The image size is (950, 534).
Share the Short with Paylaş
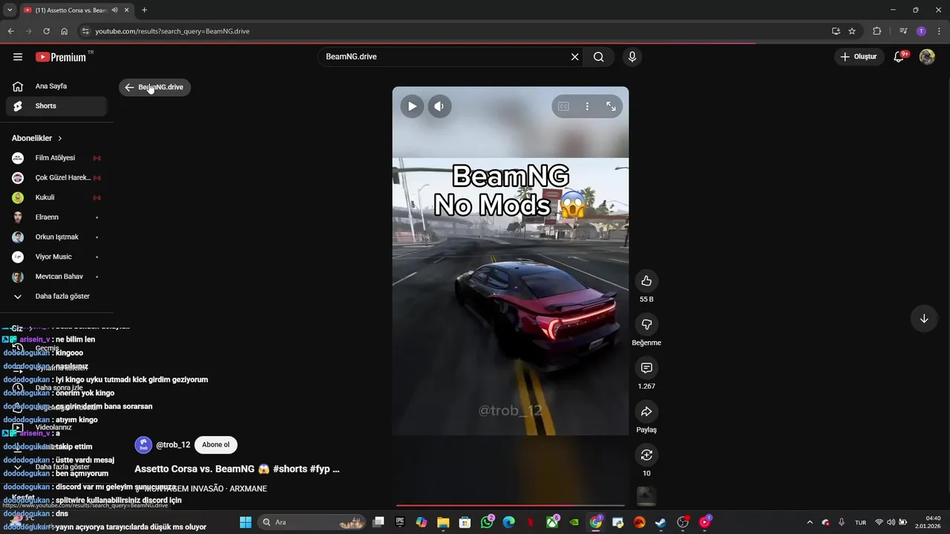[646, 412]
